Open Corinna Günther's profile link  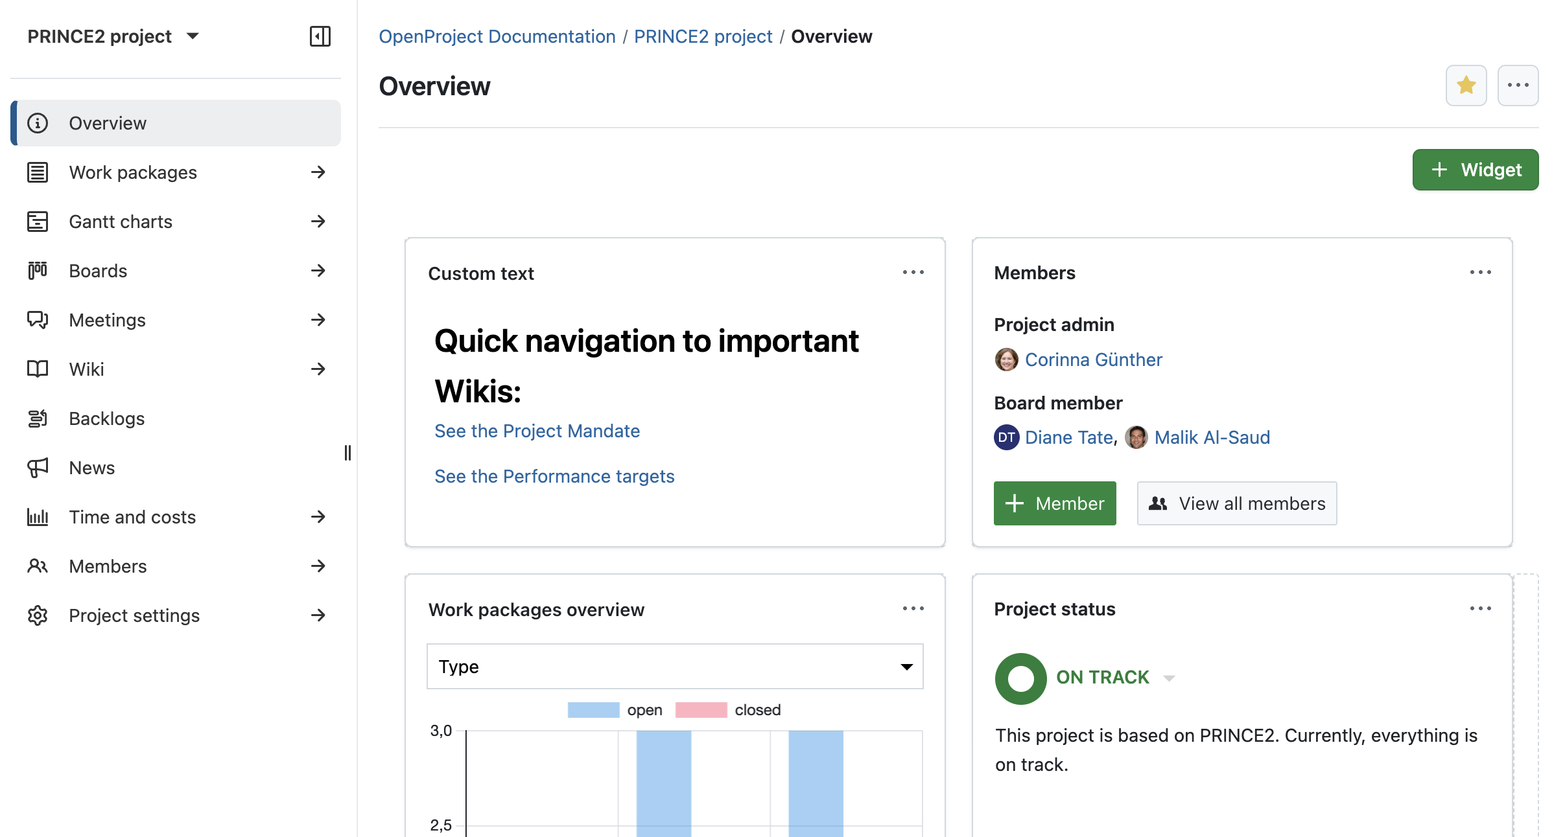click(x=1094, y=360)
